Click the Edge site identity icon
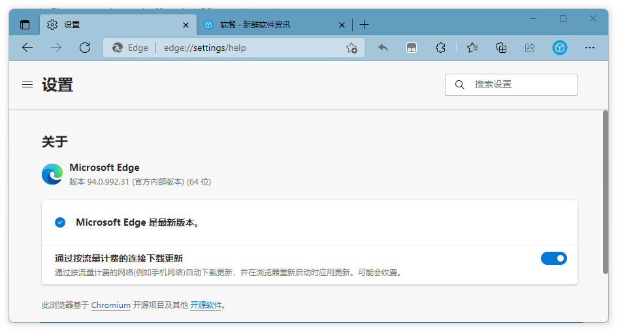Image resolution: width=618 pixels, height=332 pixels. (118, 48)
